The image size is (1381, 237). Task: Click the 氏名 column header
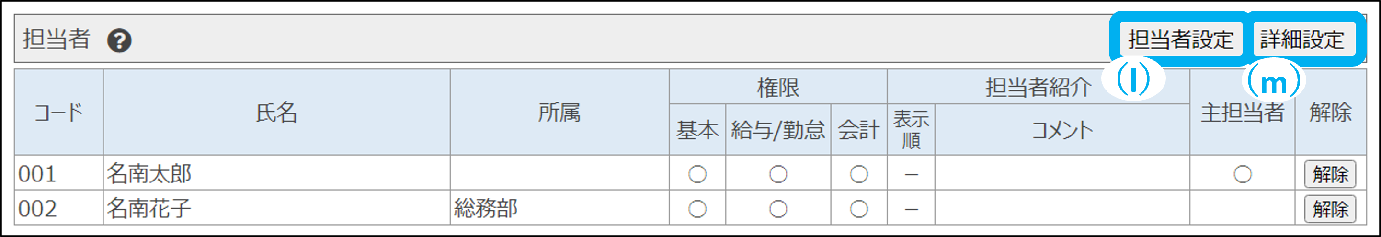(x=276, y=113)
